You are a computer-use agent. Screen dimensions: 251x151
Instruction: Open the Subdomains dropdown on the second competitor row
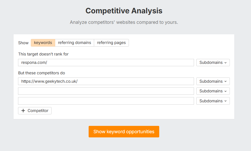tap(213, 91)
